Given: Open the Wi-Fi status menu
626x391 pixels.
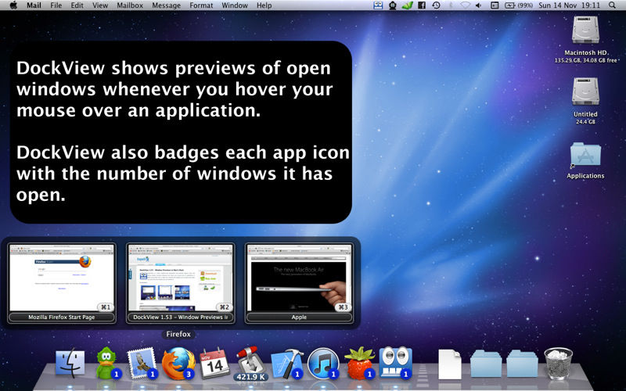Looking at the screenshot, I should pos(465,5).
